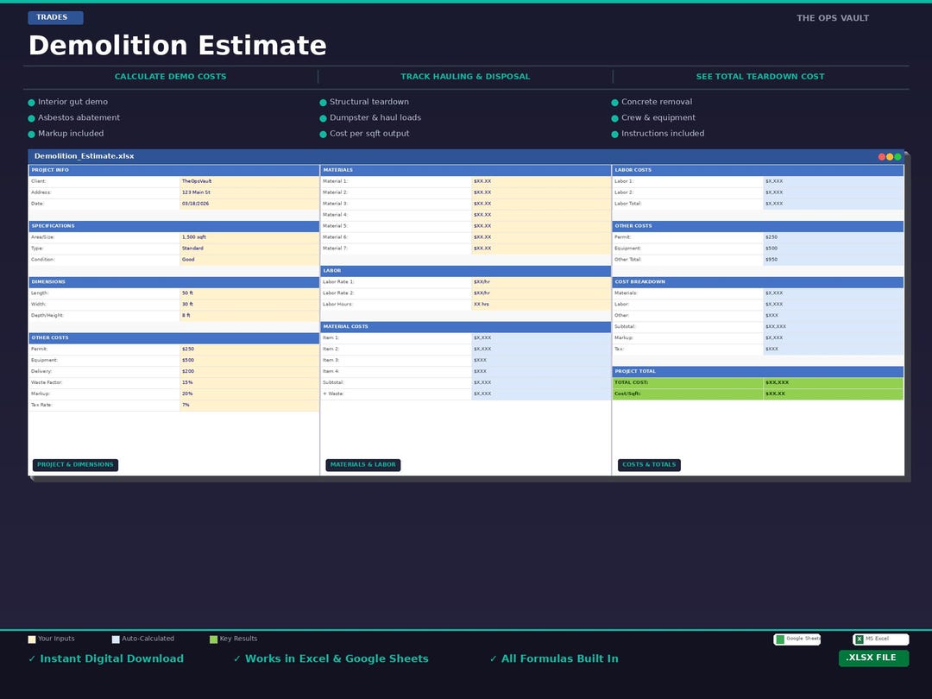This screenshot has width=932, height=699.
Task: Select the Tax Rate cell containing 7%
Action: coord(249,406)
